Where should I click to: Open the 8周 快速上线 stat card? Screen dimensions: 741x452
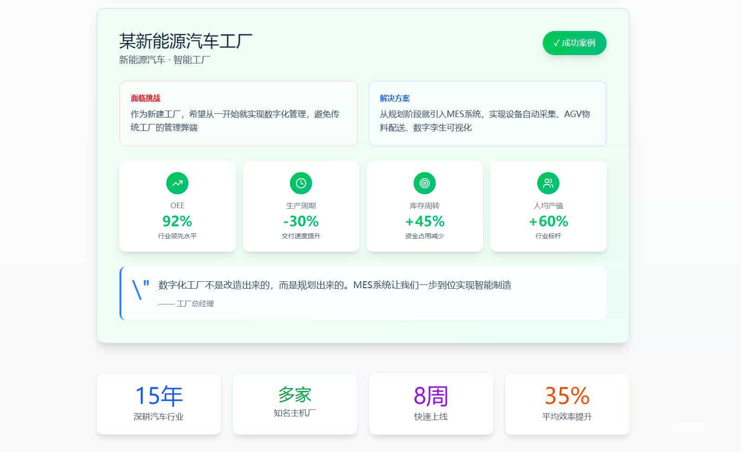[431, 404]
